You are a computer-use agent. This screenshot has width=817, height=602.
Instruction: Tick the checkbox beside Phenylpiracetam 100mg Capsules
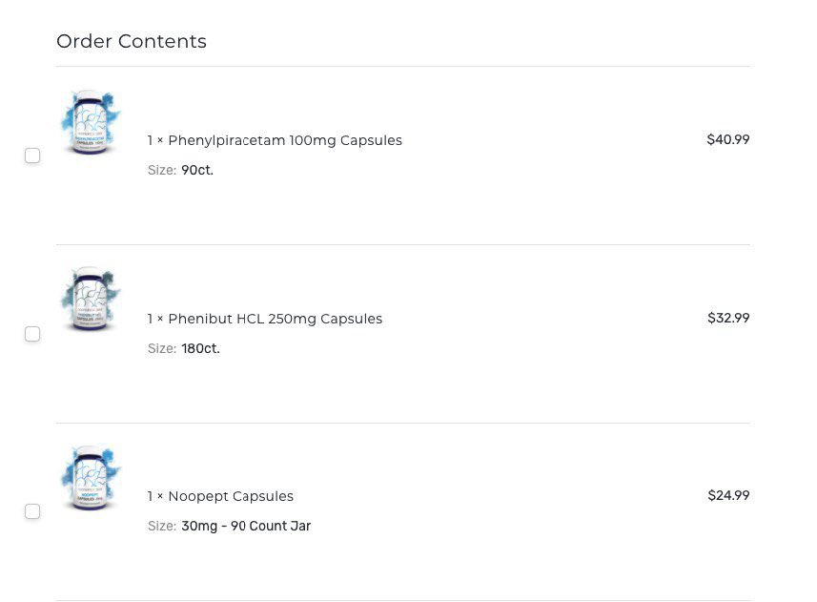coord(32,156)
